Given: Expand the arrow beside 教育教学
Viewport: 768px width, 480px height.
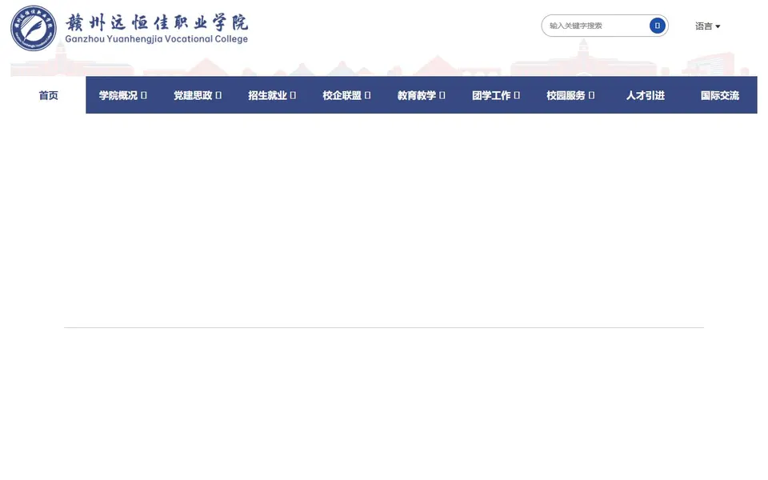Looking at the screenshot, I should [x=442, y=95].
